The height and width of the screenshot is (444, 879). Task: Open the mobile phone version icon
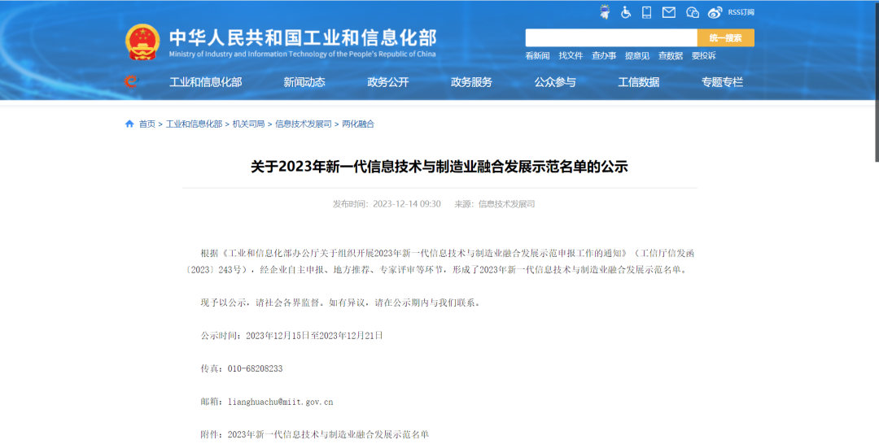(x=646, y=12)
